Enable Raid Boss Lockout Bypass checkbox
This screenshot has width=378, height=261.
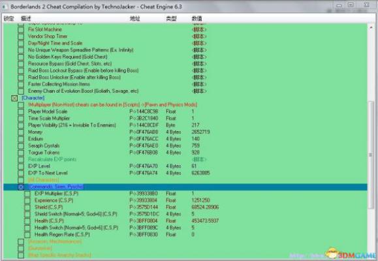coord(21,70)
